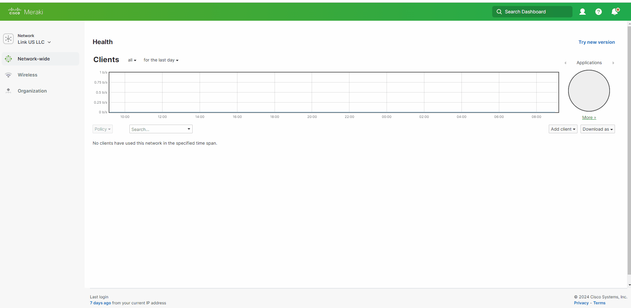The width and height of the screenshot is (631, 308).
Task: Open the Add client dropdown
Action: (563, 129)
